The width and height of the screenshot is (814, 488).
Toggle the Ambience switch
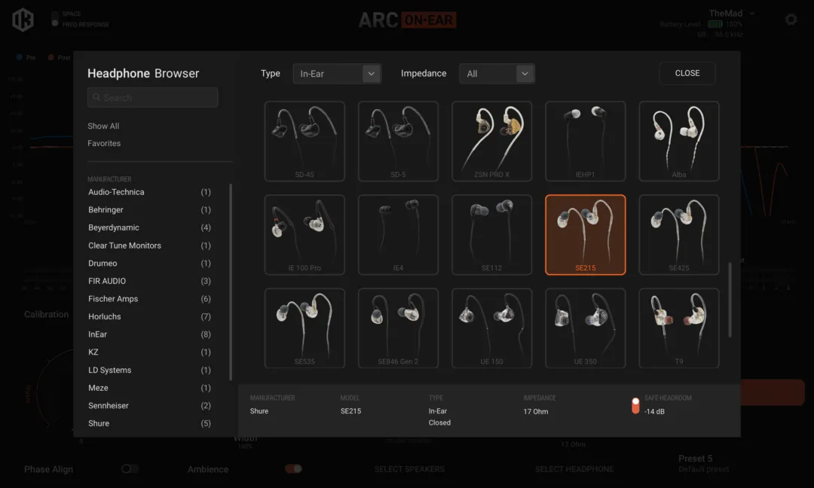click(x=293, y=469)
